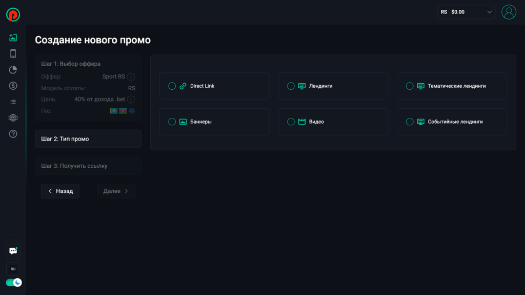Screen dimensions: 525x295
Task: Click info icon next to 40% от дохода .bet
Action: (x=131, y=100)
